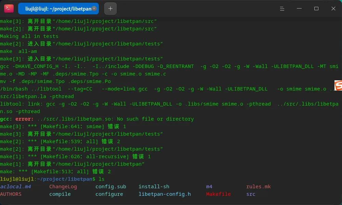Minimize the terminal window
The height and width of the screenshot is (205, 342).
click(299, 9)
